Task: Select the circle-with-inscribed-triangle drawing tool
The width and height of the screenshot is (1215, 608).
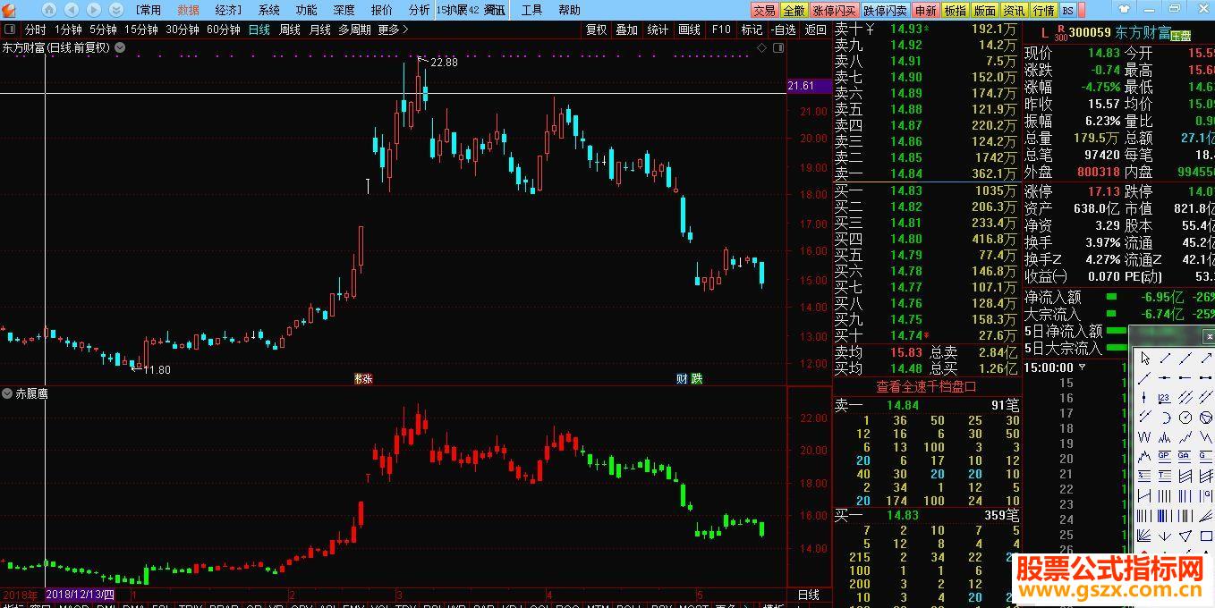Action: (1205, 418)
